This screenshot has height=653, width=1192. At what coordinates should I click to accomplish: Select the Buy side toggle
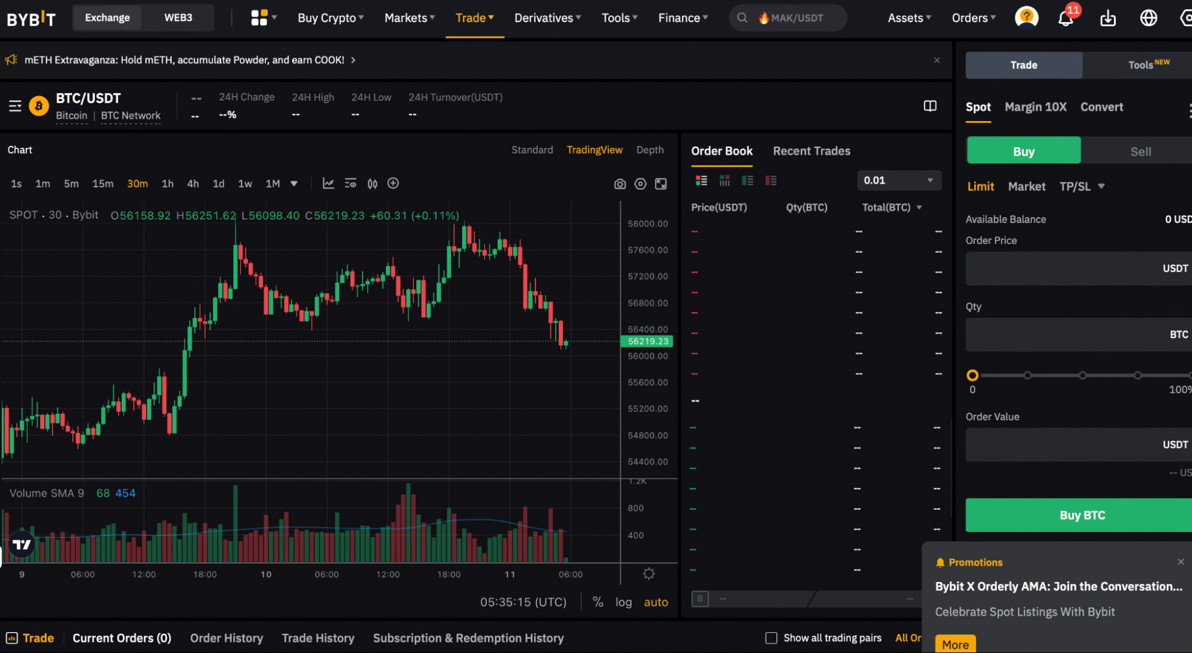click(1023, 151)
